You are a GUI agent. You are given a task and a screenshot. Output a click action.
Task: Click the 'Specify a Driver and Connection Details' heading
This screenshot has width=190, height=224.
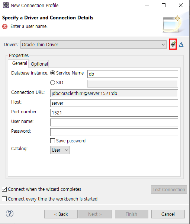tap(48, 18)
